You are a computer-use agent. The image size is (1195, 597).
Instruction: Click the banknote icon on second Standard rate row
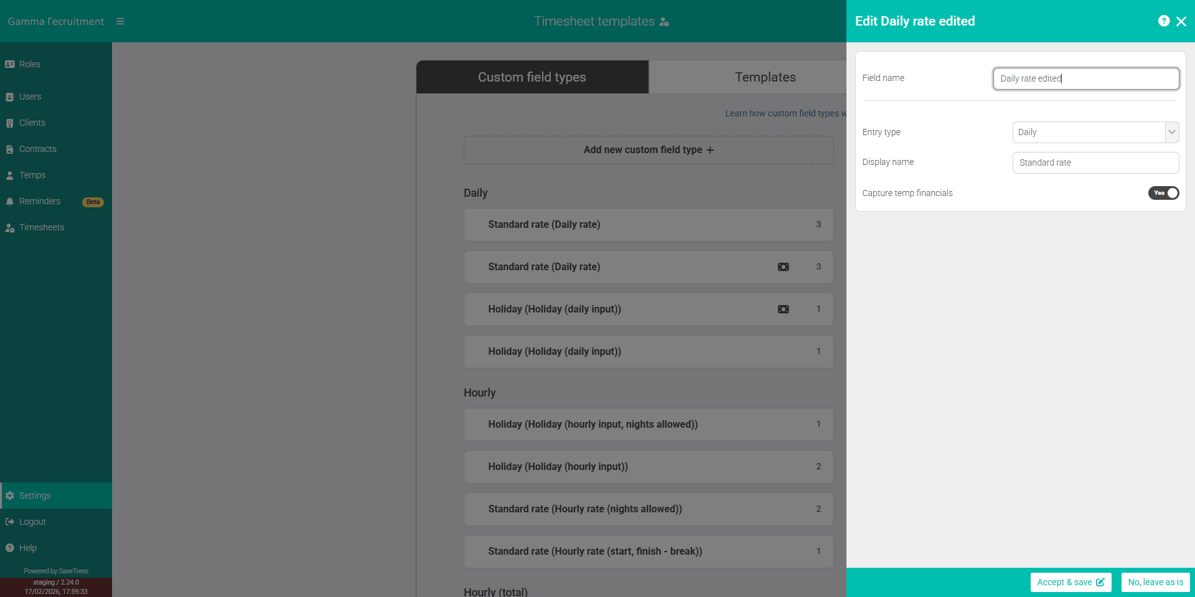click(783, 266)
